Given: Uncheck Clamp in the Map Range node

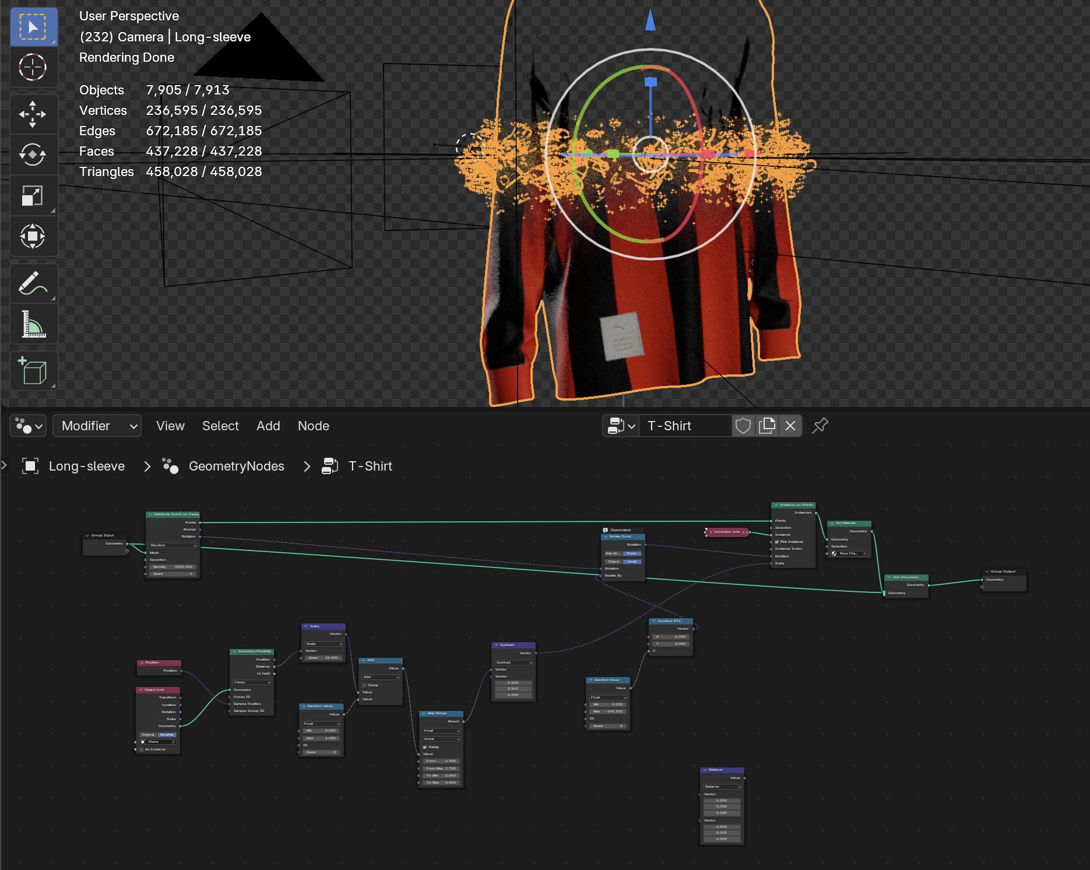Looking at the screenshot, I should coord(424,747).
